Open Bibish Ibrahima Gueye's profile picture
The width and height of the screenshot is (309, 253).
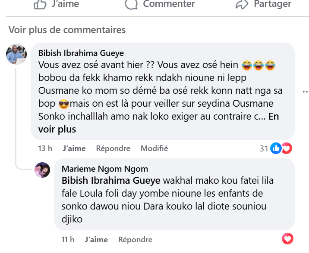17,55
